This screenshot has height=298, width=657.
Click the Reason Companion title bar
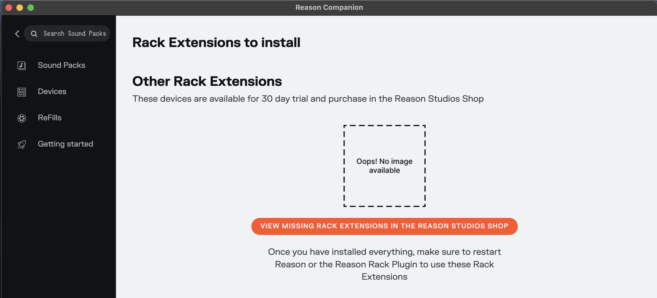tap(329, 7)
